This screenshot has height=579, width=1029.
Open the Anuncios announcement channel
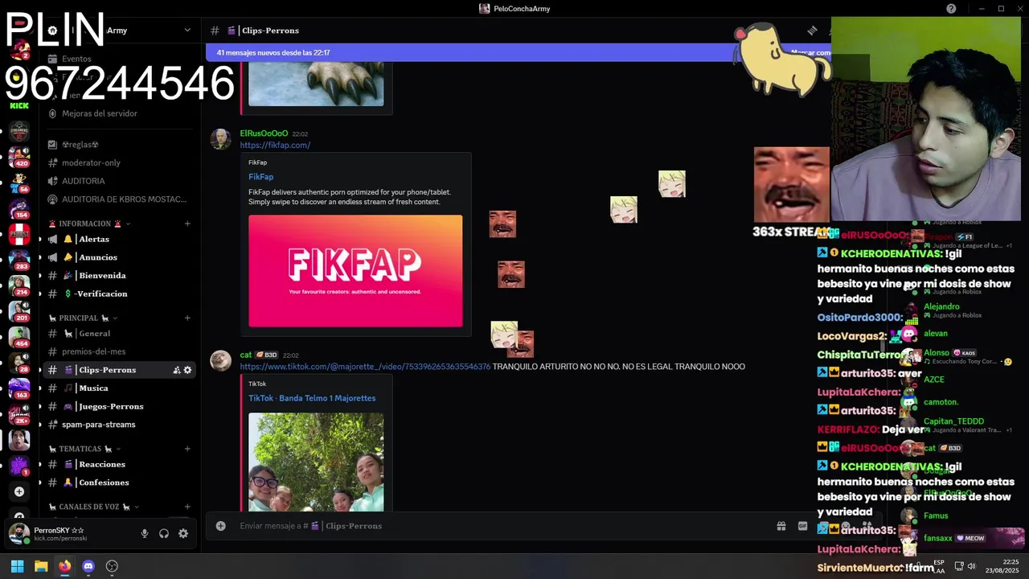(98, 257)
